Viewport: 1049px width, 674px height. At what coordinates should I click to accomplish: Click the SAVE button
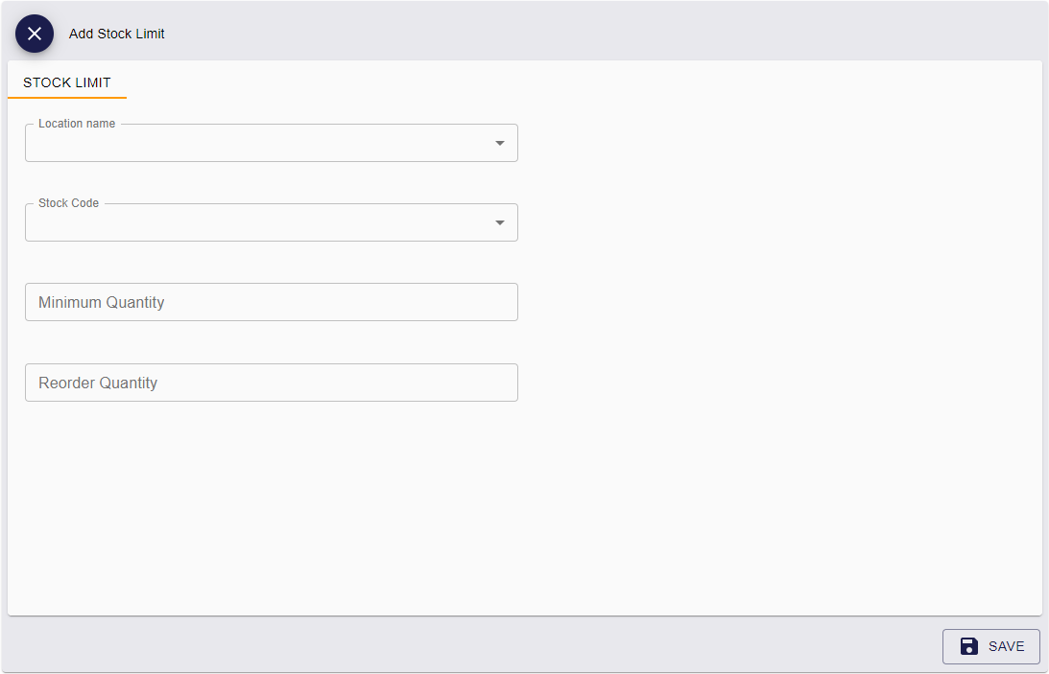coord(990,646)
